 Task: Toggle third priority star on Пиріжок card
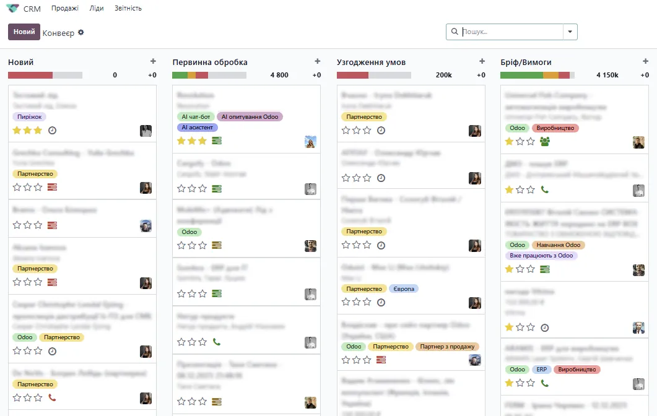[38, 131]
